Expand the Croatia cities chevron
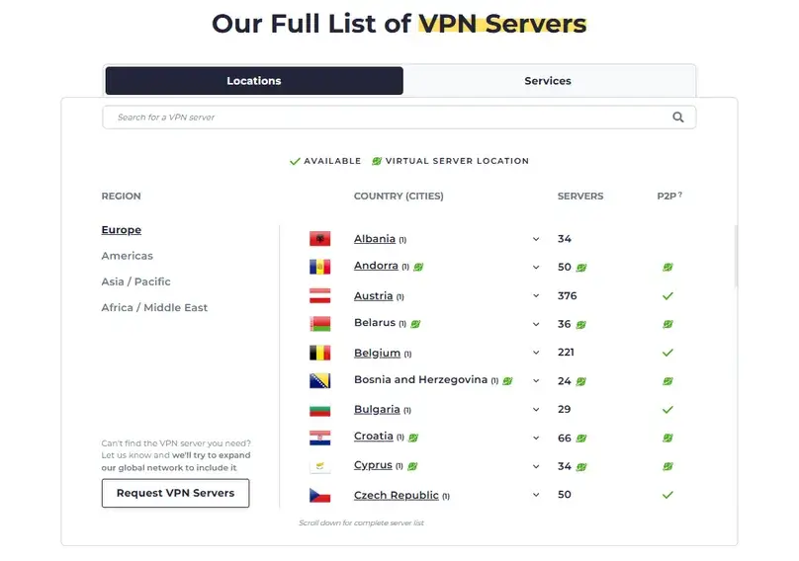 [536, 438]
